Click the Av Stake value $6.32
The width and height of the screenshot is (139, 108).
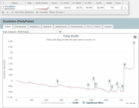pos(79,8)
